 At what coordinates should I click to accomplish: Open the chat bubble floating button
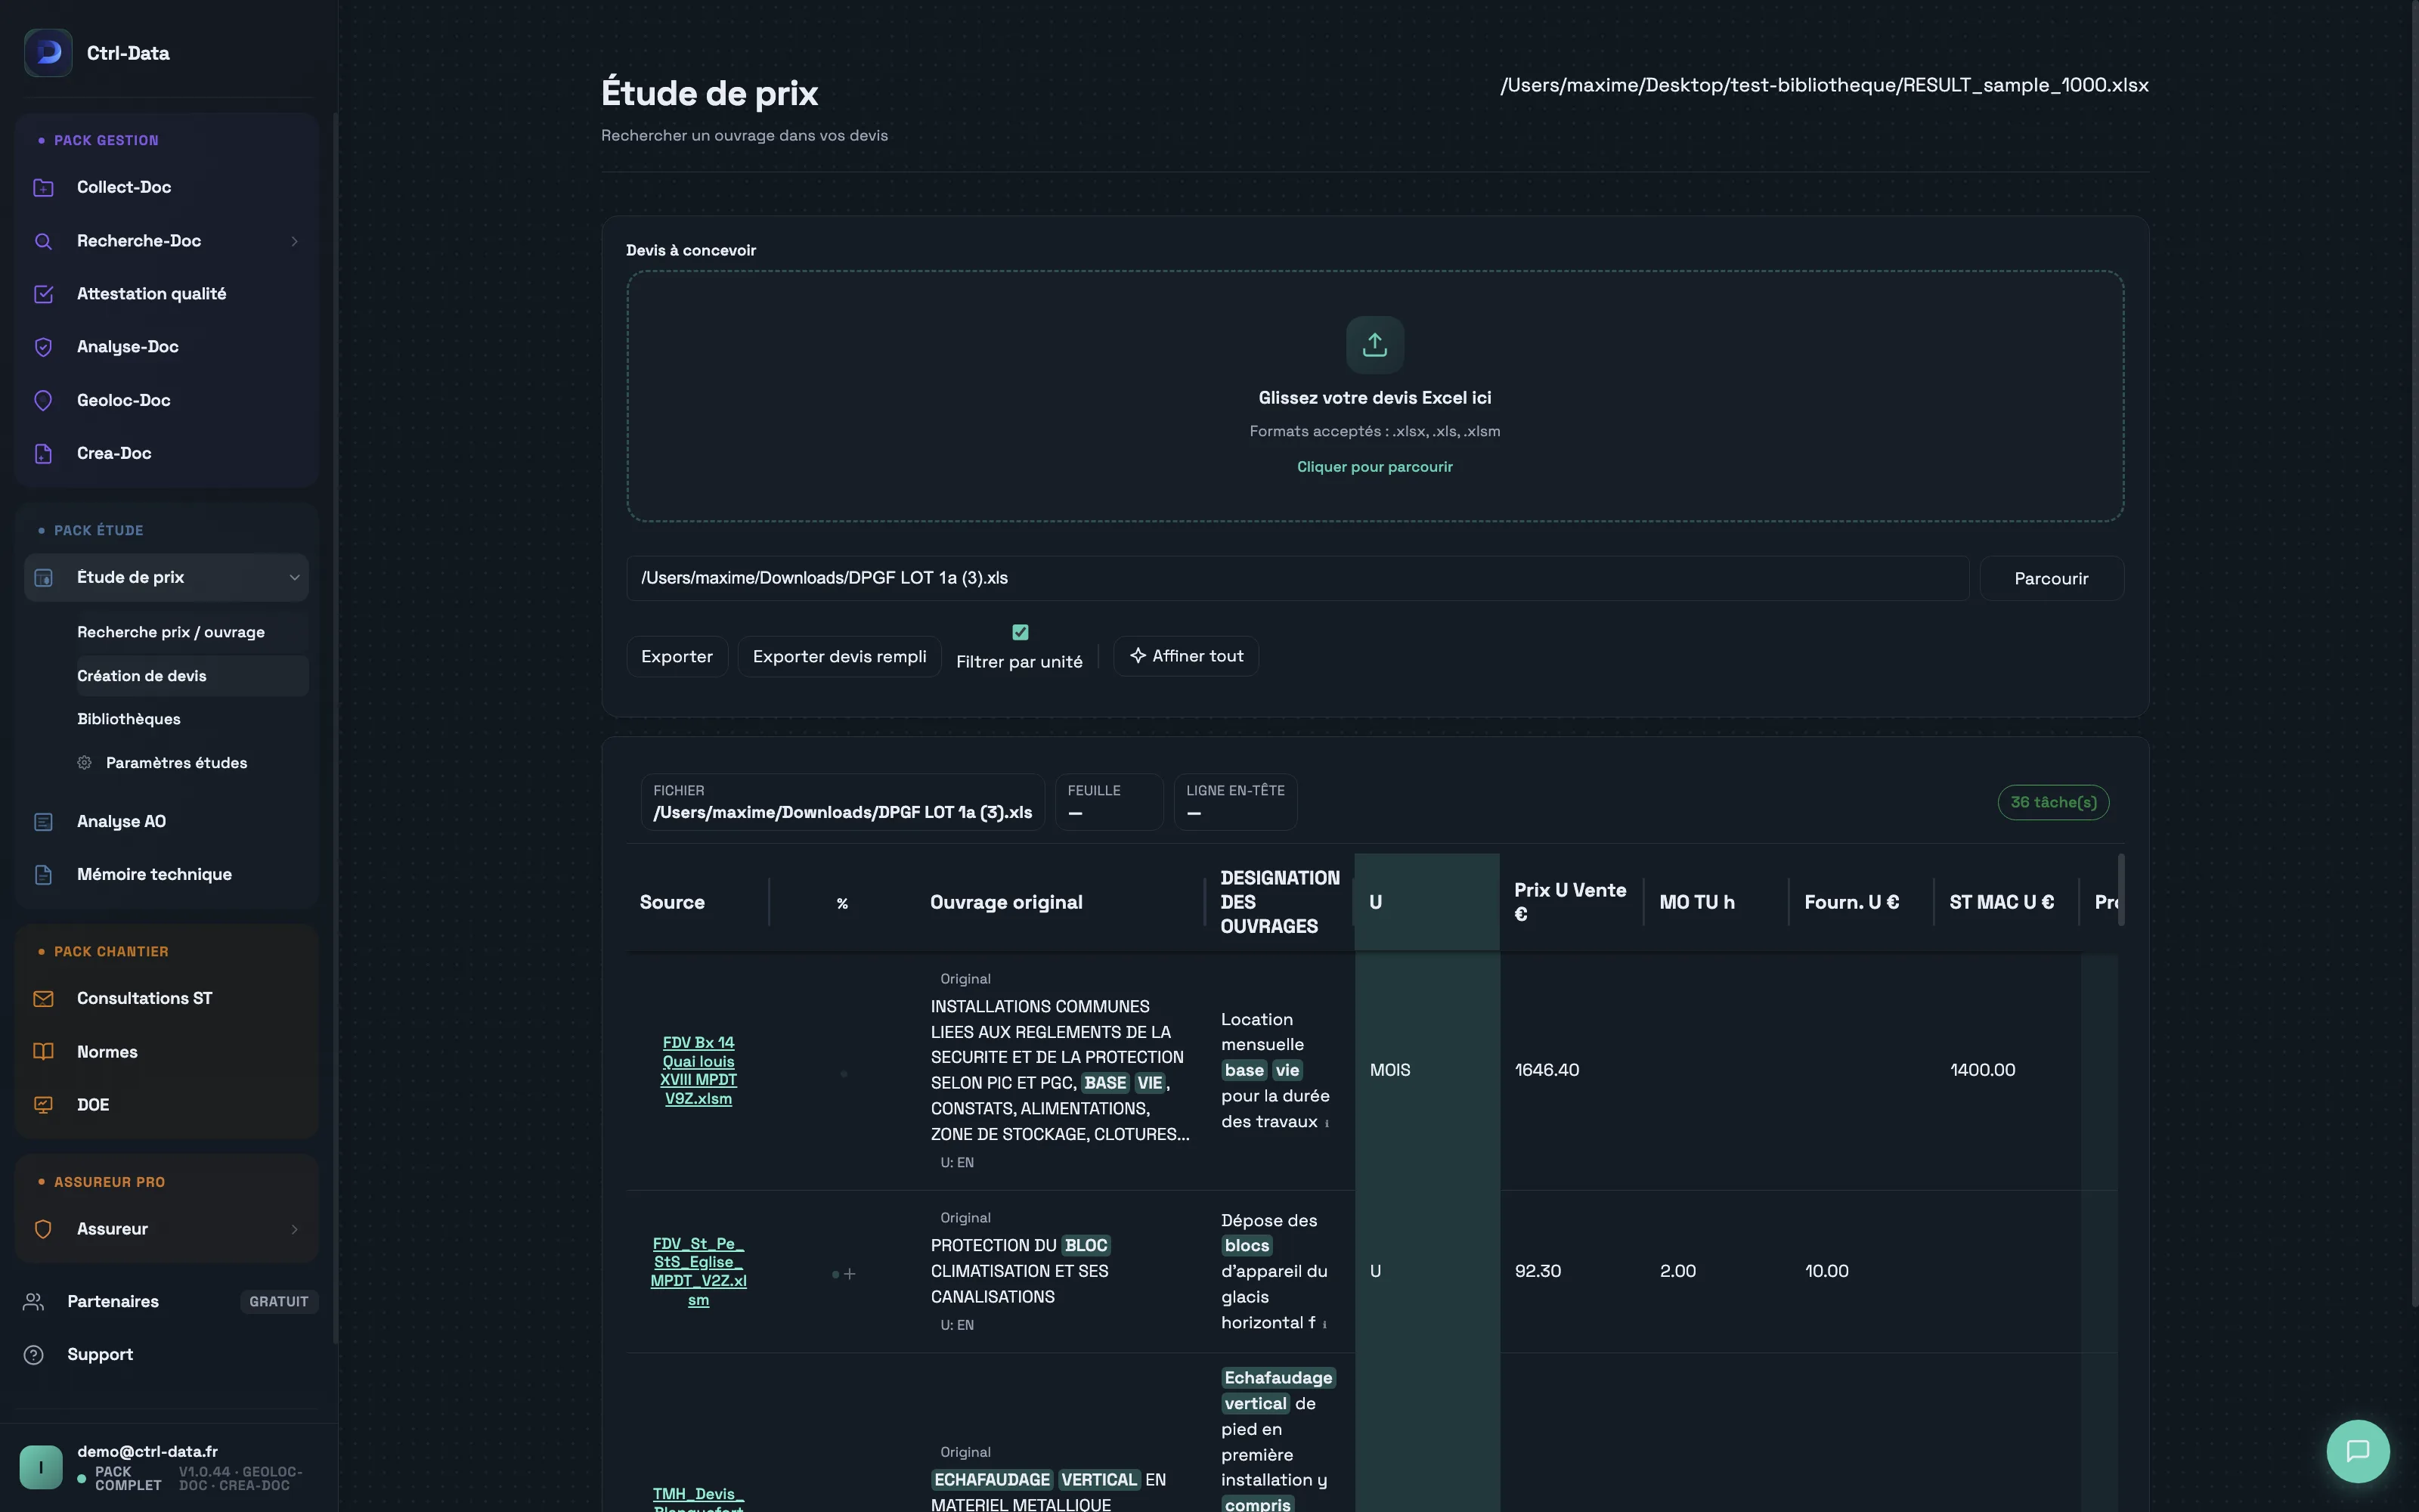coord(2358,1451)
